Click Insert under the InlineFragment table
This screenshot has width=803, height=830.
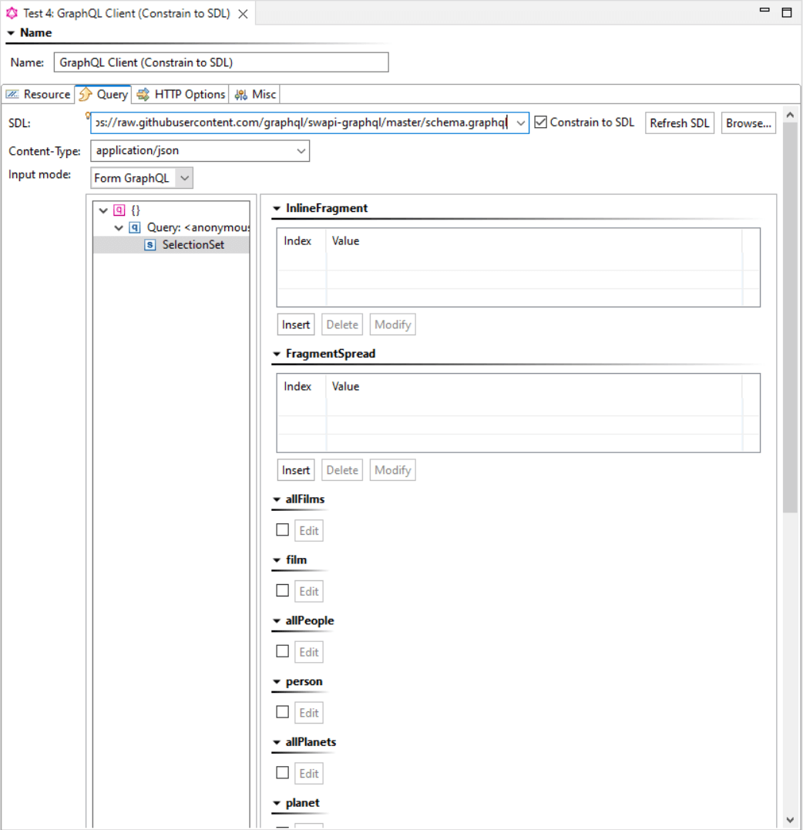(x=295, y=324)
